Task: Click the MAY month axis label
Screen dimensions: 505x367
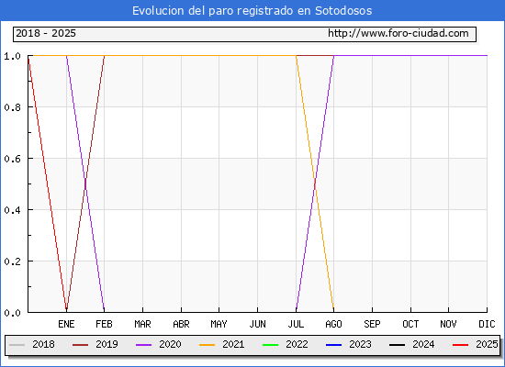Action: tap(219, 324)
